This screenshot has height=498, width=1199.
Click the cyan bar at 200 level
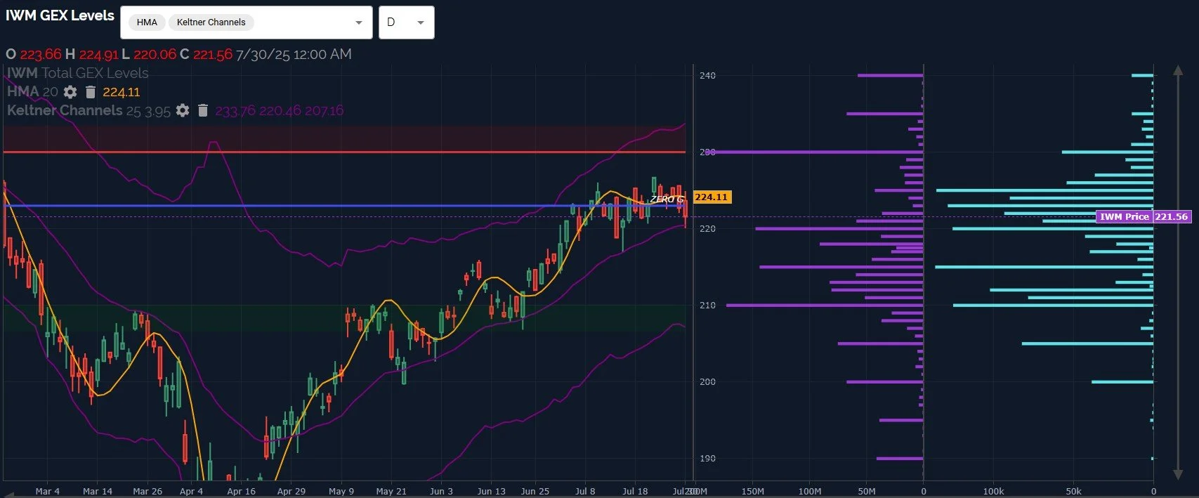coord(1122,382)
